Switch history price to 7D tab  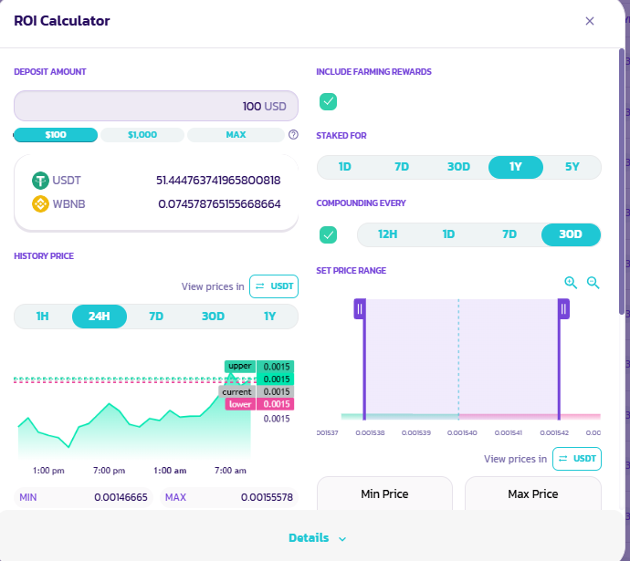[x=156, y=317]
